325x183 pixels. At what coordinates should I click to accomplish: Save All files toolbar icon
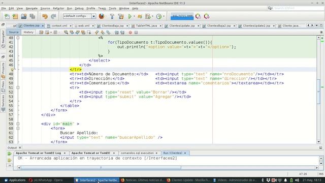[x=32, y=16]
